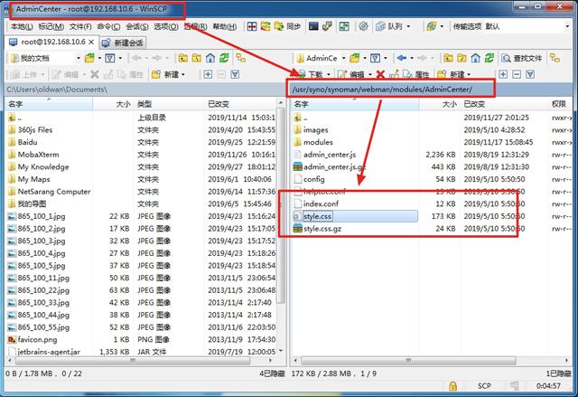Expand the Queue dropdown arrow
The image size is (578, 397).
[x=408, y=26]
